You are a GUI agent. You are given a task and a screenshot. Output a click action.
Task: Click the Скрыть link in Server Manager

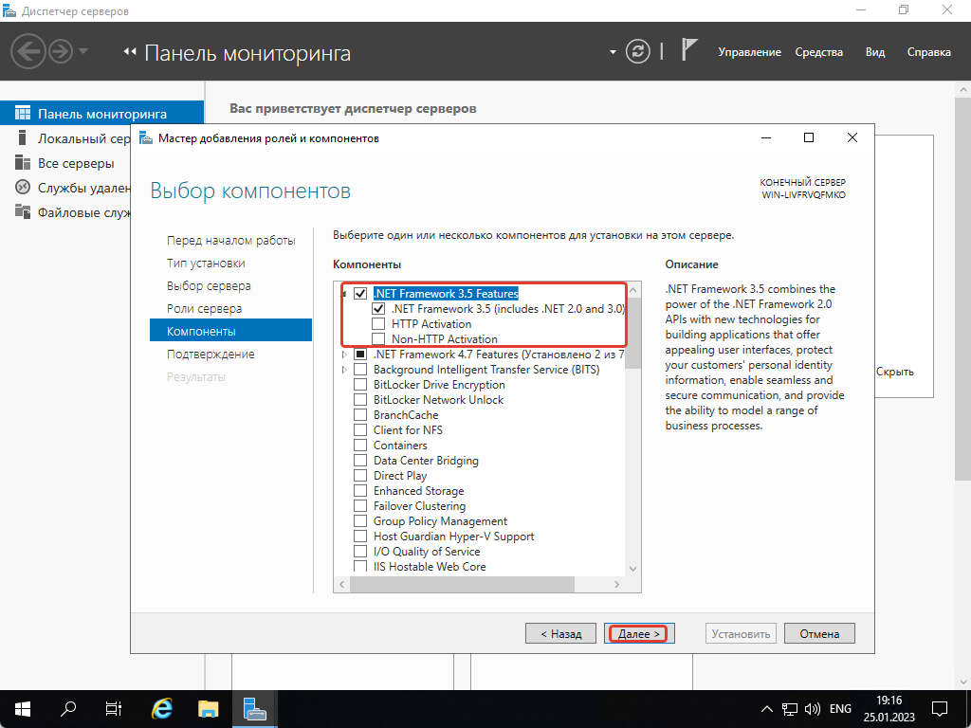(x=895, y=372)
